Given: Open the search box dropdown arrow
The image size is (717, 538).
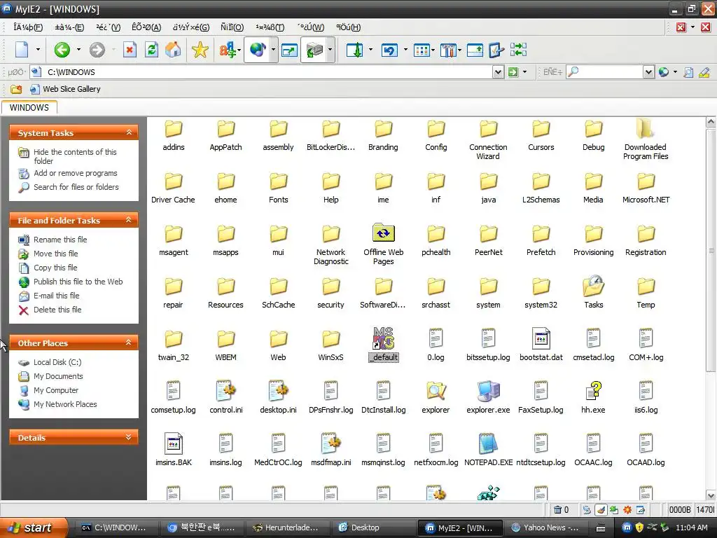Looking at the screenshot, I should tap(648, 72).
